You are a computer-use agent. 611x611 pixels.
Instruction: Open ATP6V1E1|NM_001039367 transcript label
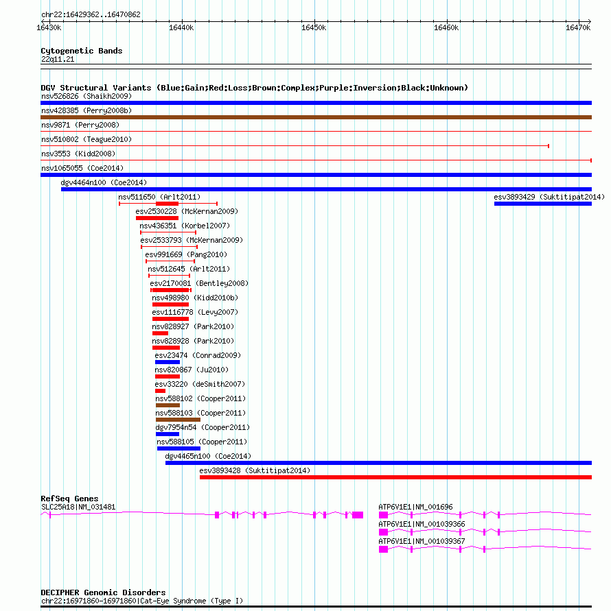click(422, 542)
